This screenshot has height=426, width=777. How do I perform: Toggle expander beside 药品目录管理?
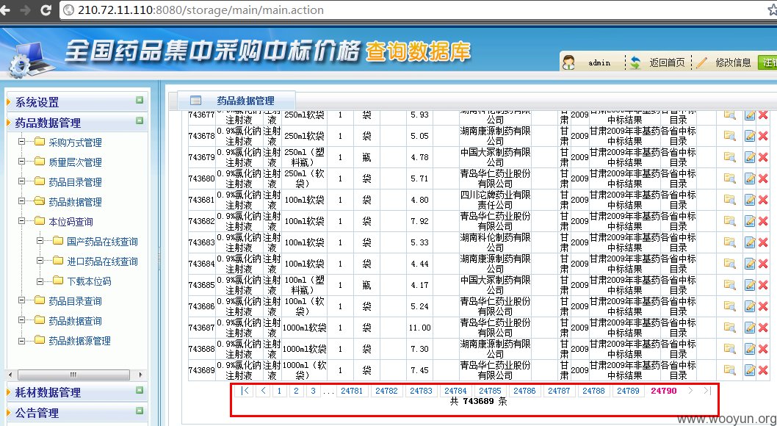[22, 181]
